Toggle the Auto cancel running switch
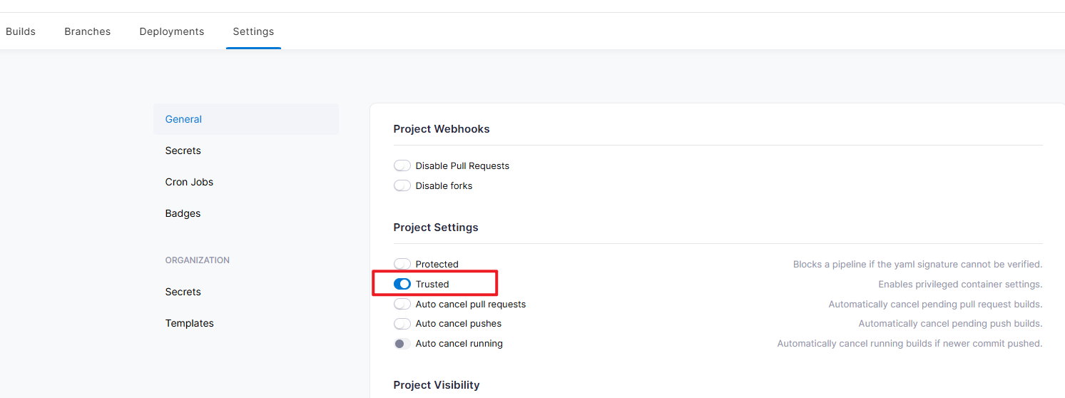Screen dimensions: 1065x398 point(402,344)
